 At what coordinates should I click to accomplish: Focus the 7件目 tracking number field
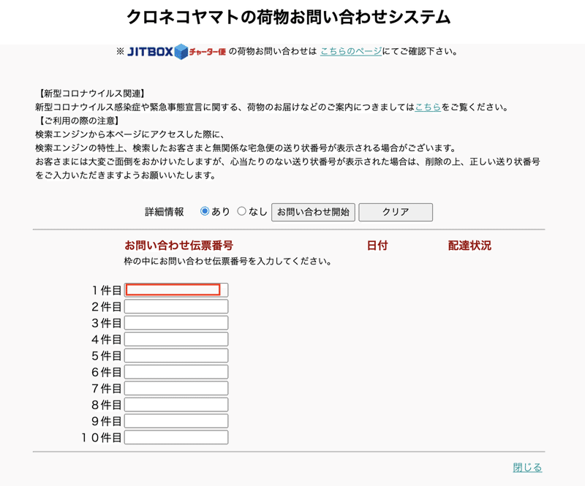(176, 389)
